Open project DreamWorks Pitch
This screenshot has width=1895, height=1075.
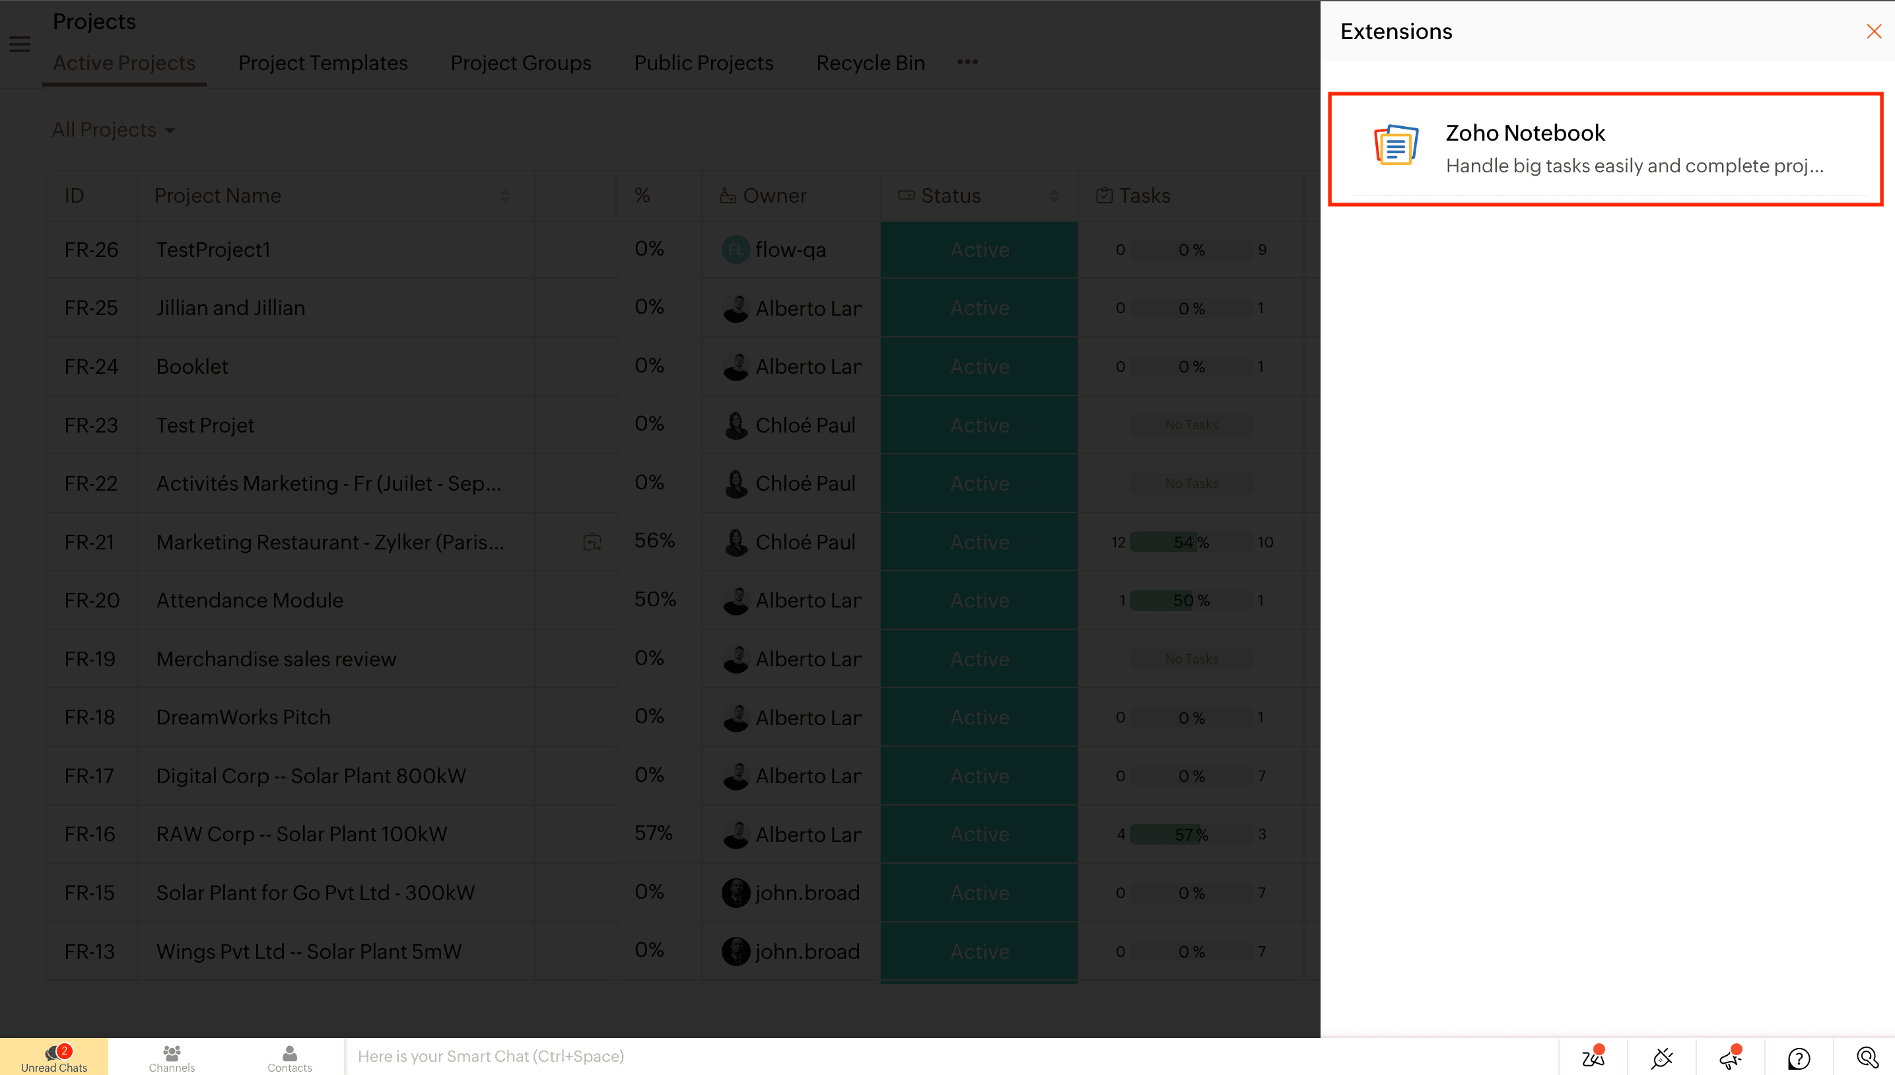(243, 717)
